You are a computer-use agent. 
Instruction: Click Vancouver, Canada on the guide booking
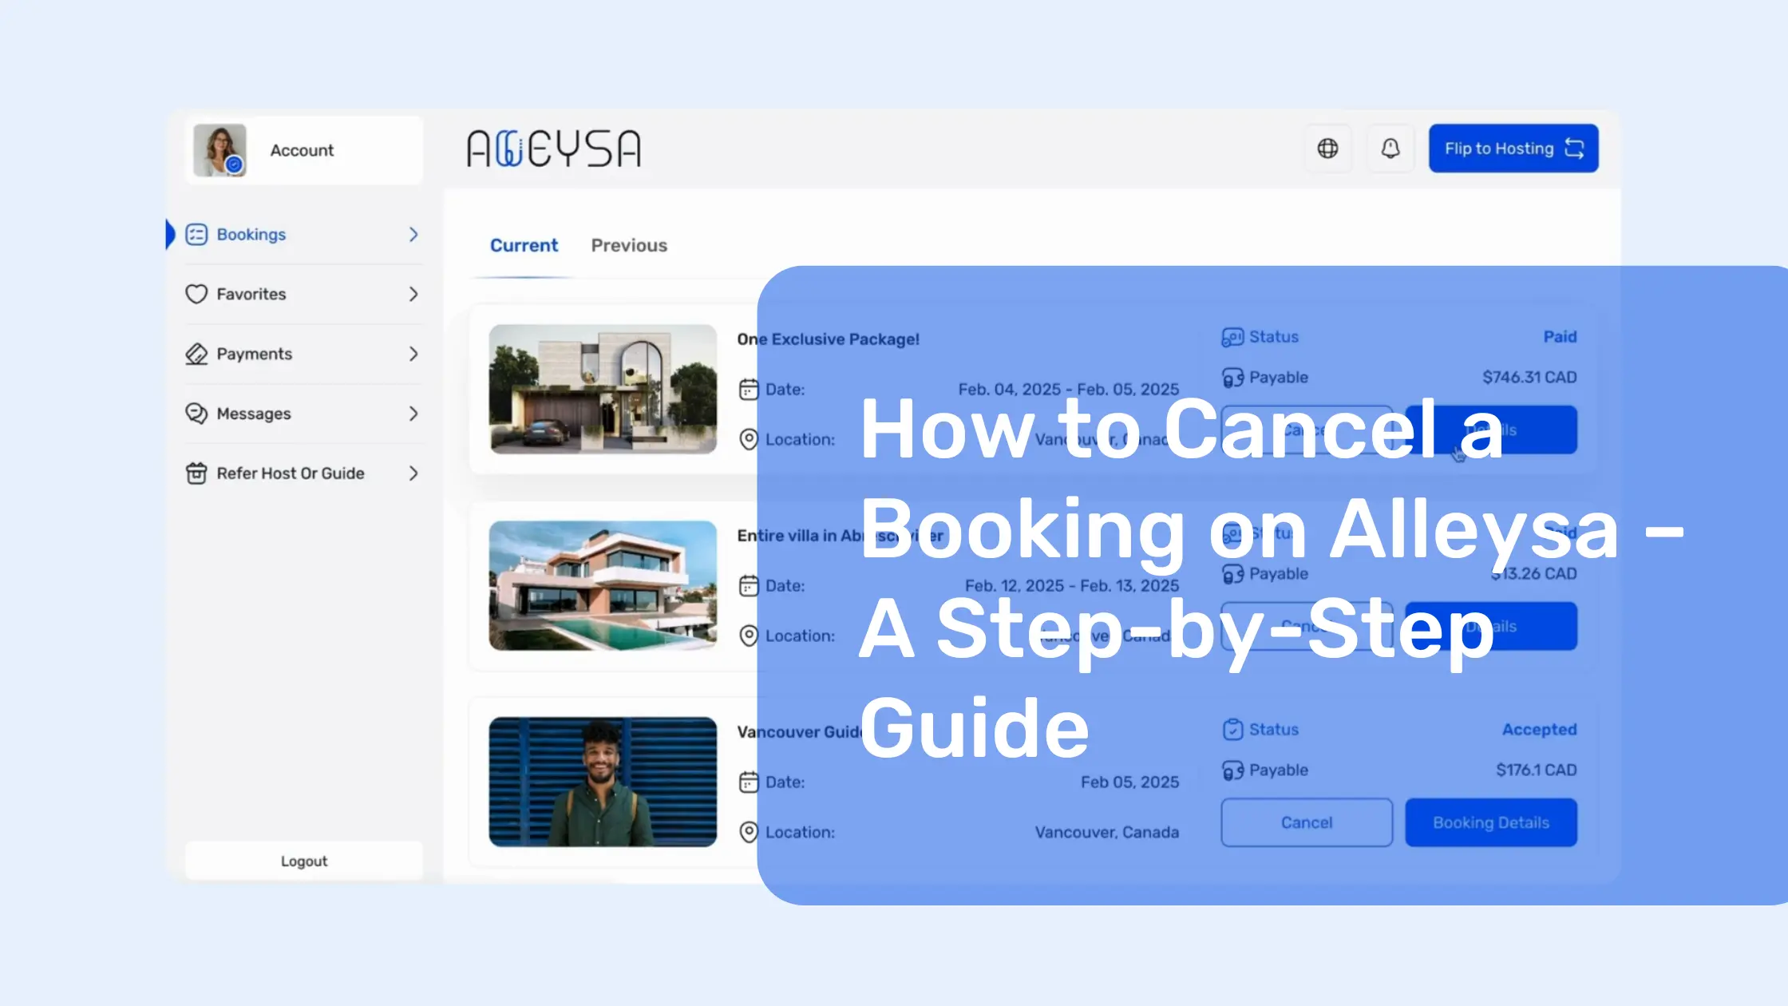(x=1106, y=833)
